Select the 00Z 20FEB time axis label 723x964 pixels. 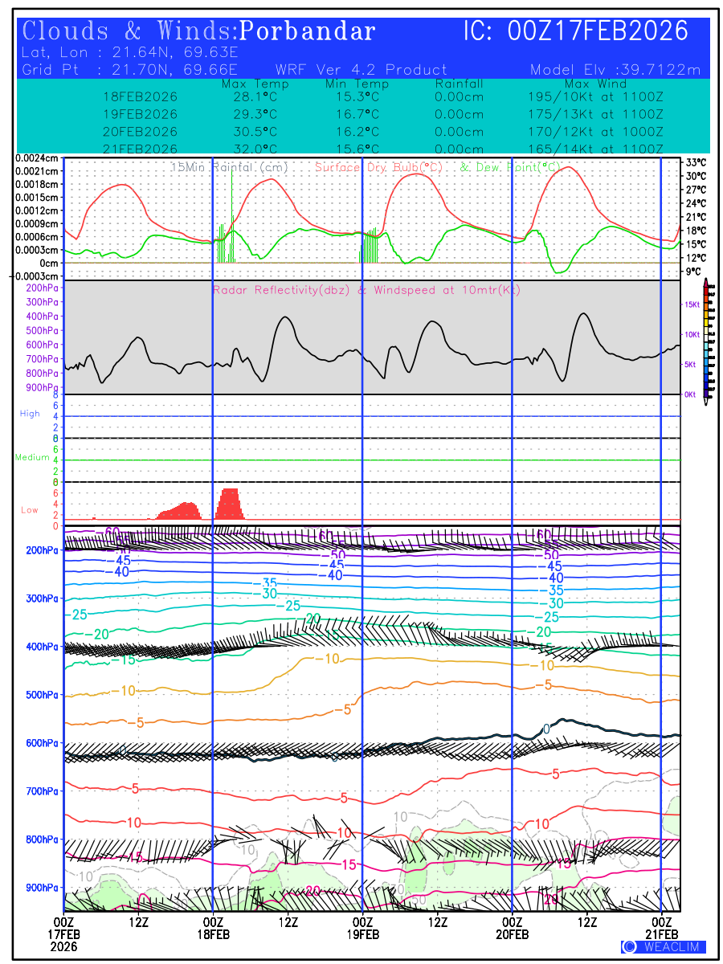click(512, 928)
